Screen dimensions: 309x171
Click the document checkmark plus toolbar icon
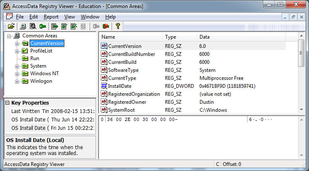pyautogui.click(x=74, y=26)
